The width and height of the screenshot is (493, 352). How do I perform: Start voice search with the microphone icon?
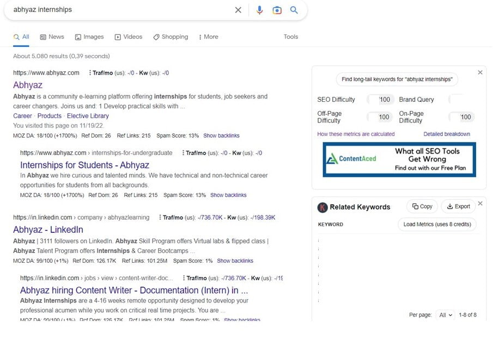[259, 10]
